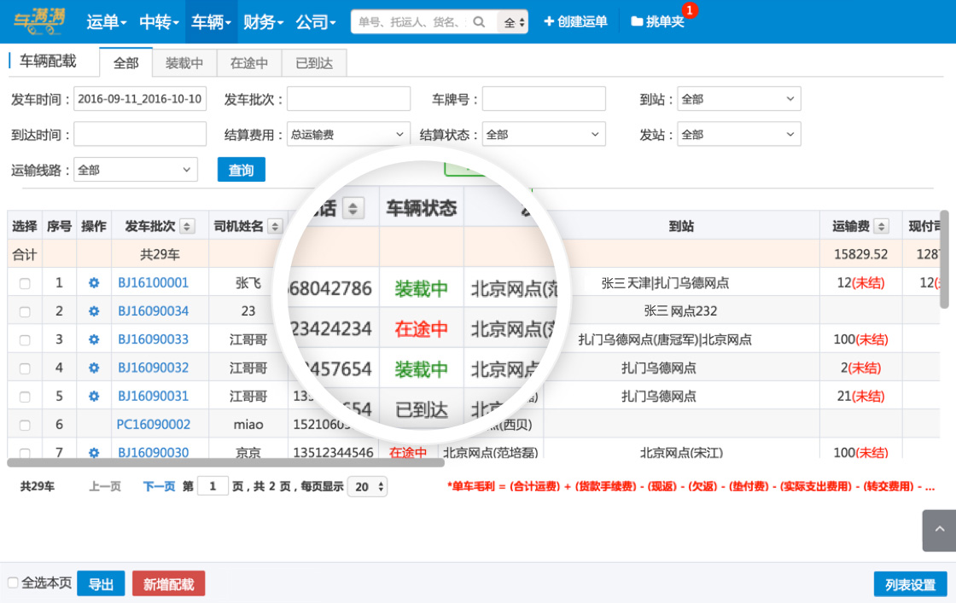Image resolution: width=956 pixels, height=603 pixels.
Task: Click gear icon for batch BJ16090033
Action: pyautogui.click(x=94, y=339)
